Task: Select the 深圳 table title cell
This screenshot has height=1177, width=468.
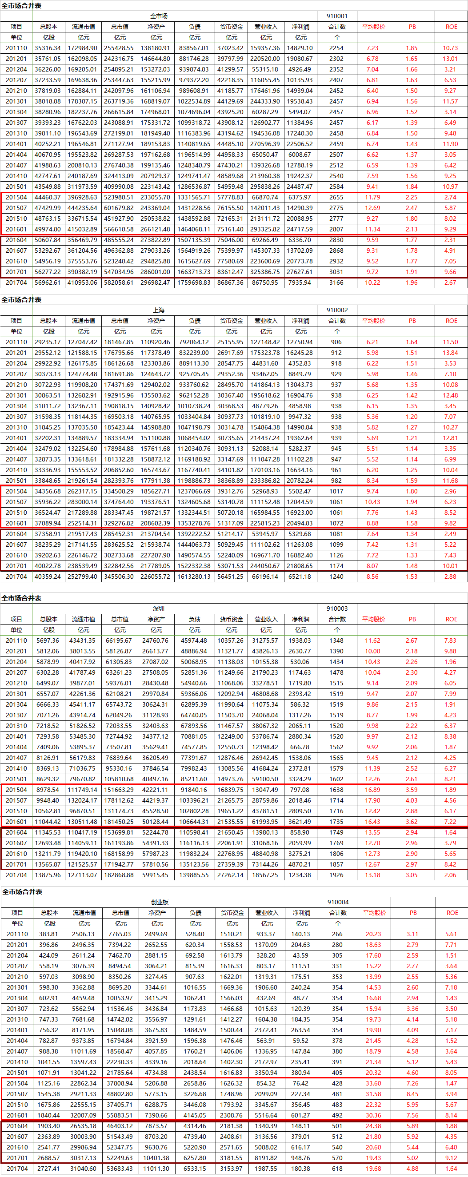Action: tap(159, 608)
